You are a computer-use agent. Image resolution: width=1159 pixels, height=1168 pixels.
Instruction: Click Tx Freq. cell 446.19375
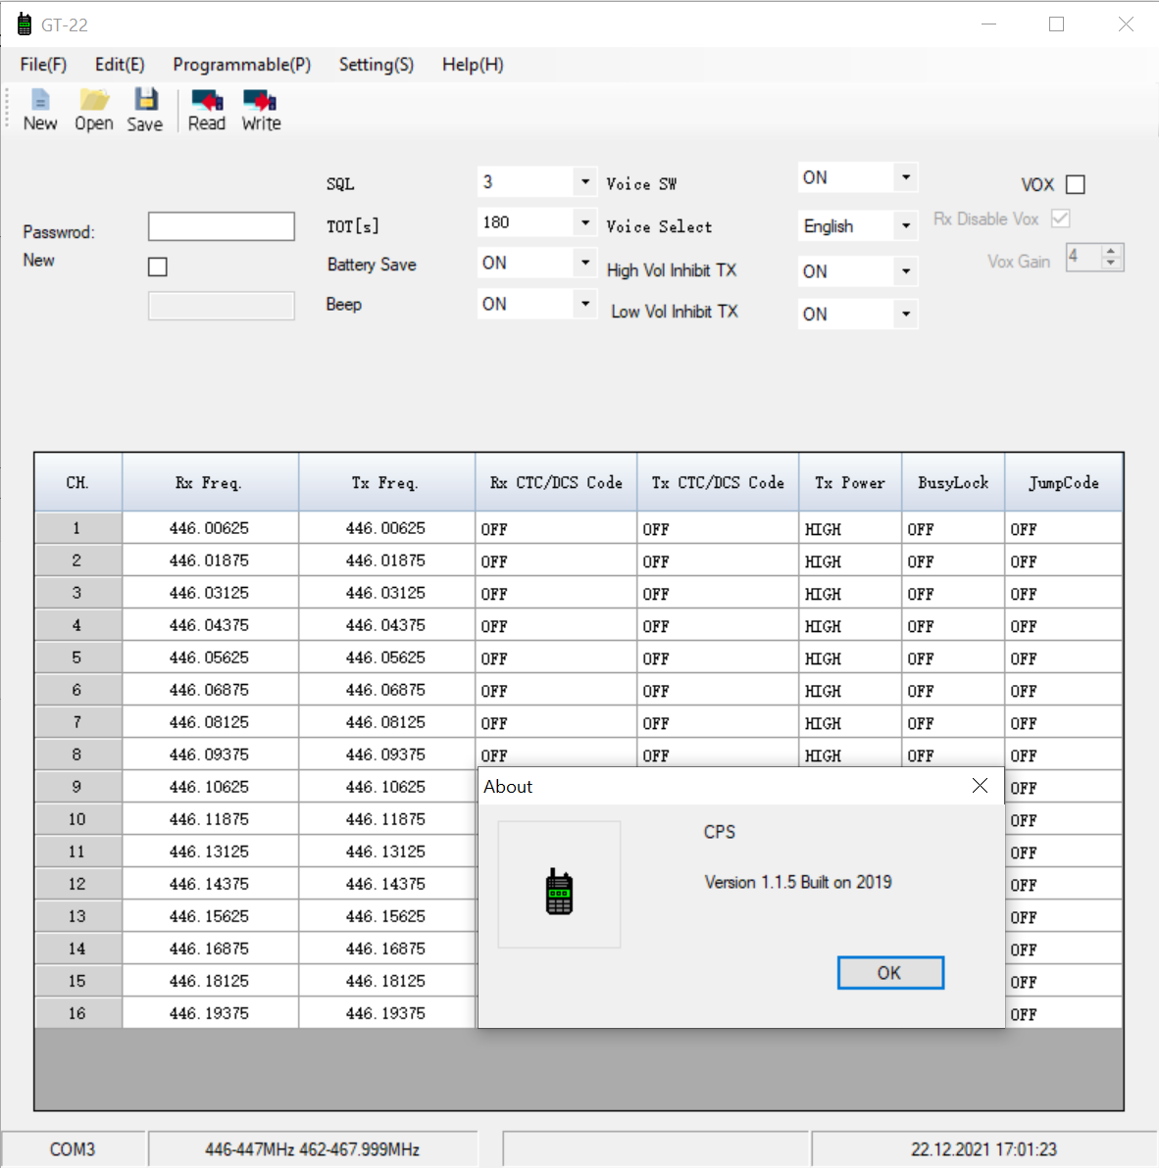click(x=387, y=1013)
